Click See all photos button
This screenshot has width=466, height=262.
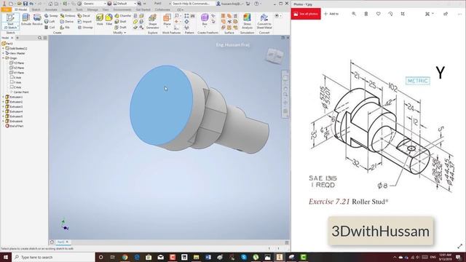click(x=306, y=14)
